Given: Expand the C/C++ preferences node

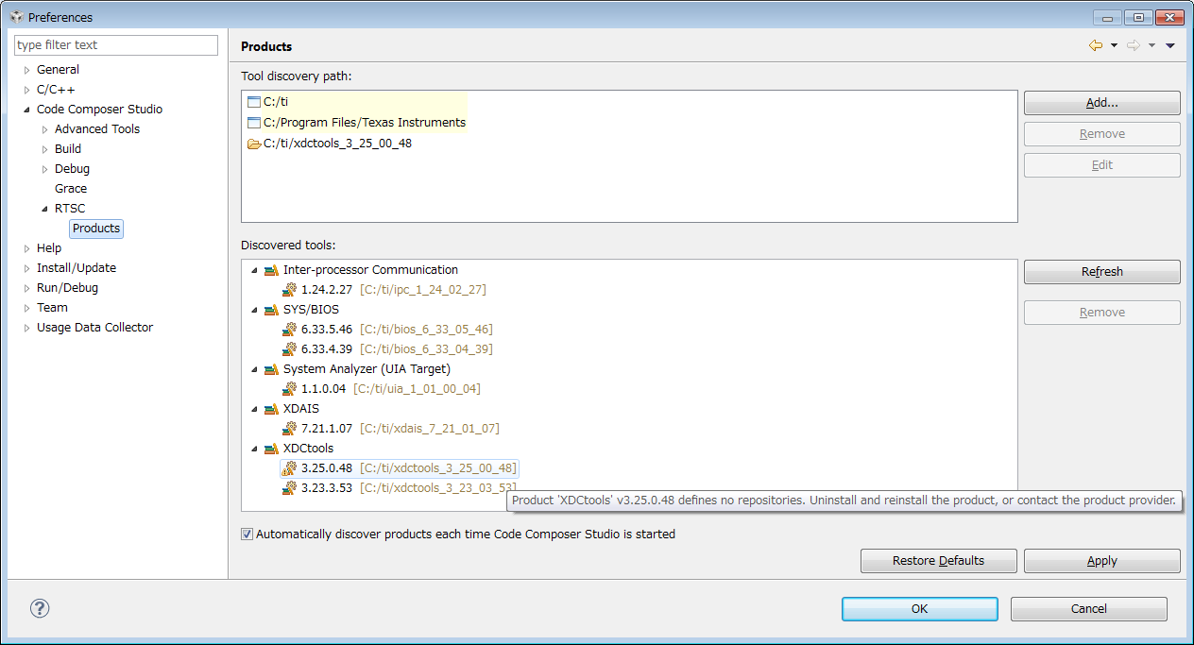Looking at the screenshot, I should point(27,90).
